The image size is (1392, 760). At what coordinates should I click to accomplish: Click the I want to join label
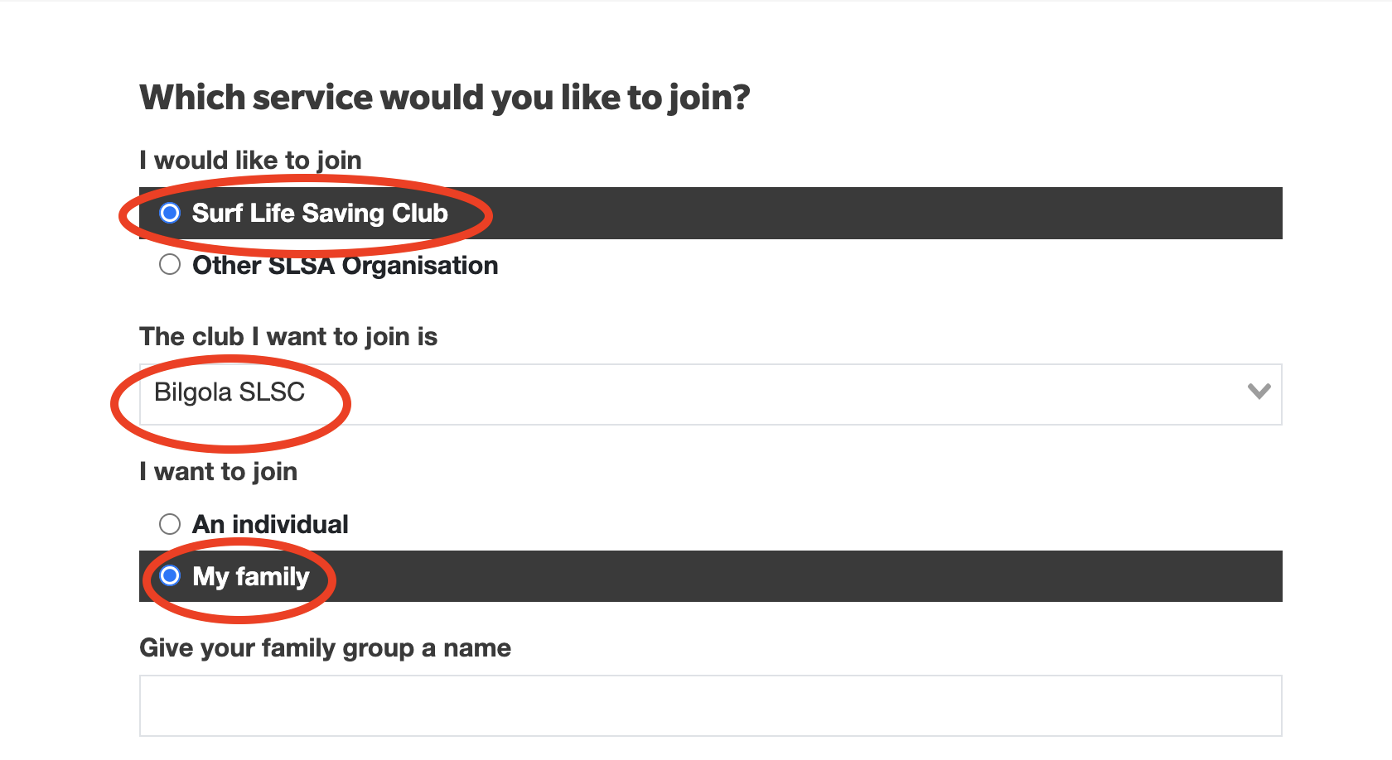click(x=218, y=471)
